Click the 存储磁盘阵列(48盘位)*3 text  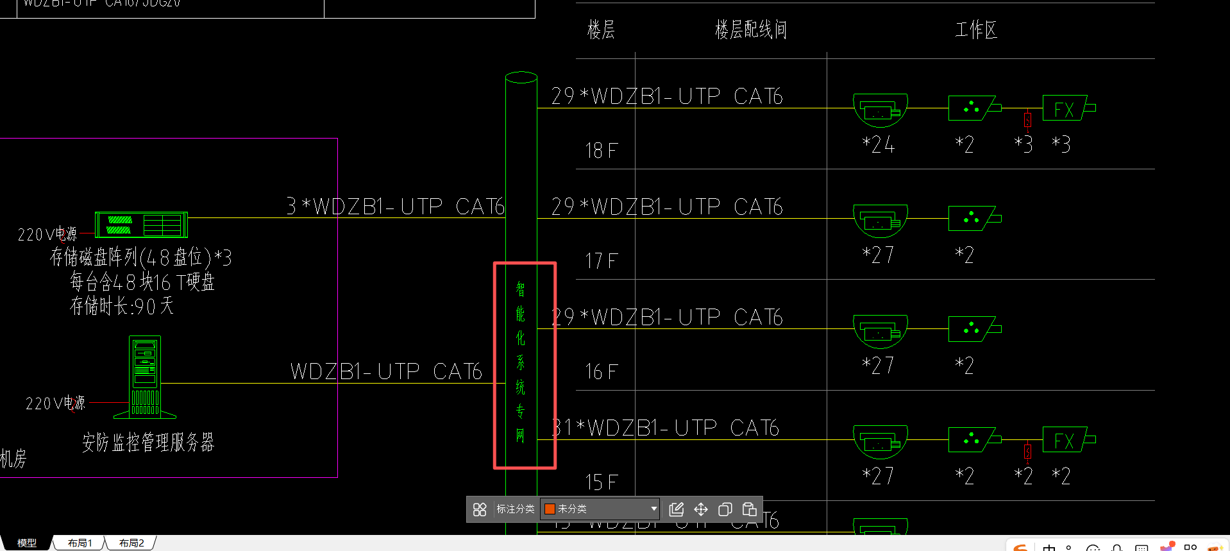tap(141, 257)
